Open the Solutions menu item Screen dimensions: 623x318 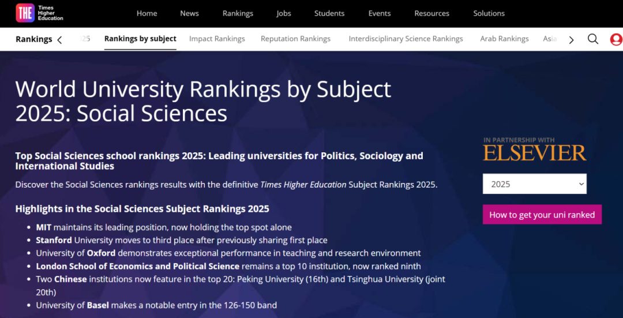489,13
